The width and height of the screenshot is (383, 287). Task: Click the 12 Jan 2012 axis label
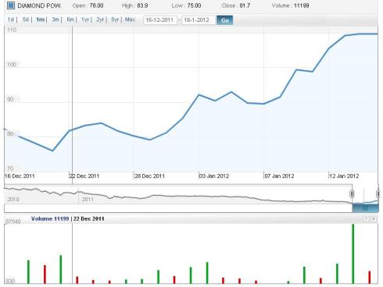pos(344,176)
